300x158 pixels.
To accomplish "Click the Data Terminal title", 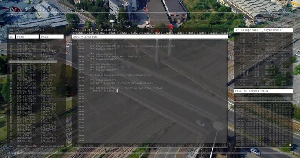I will (29, 10).
